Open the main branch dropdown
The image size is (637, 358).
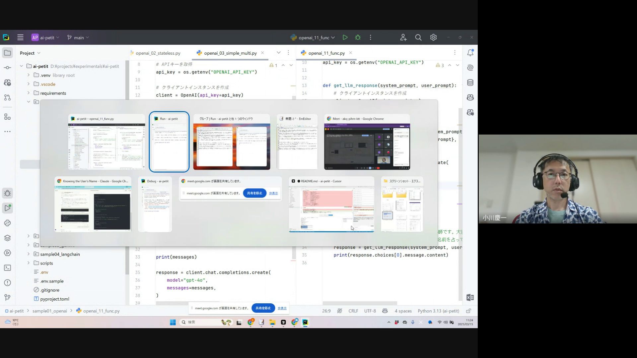tap(78, 37)
